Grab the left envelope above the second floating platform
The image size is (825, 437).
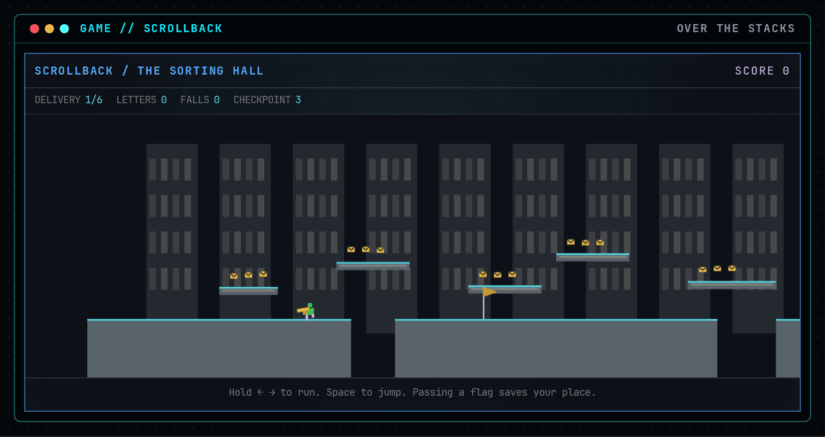coord(351,249)
